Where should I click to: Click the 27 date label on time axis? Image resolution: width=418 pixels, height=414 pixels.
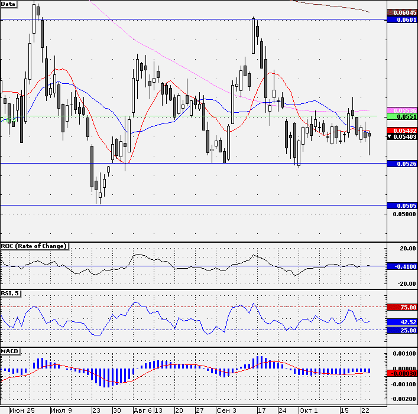coord(200,410)
